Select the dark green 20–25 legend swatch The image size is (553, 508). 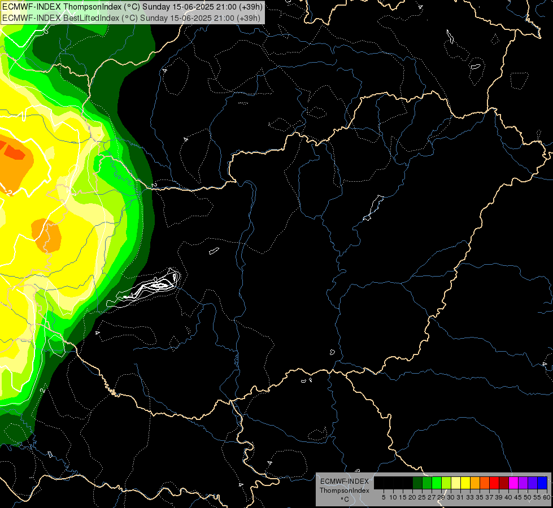pyautogui.click(x=417, y=483)
